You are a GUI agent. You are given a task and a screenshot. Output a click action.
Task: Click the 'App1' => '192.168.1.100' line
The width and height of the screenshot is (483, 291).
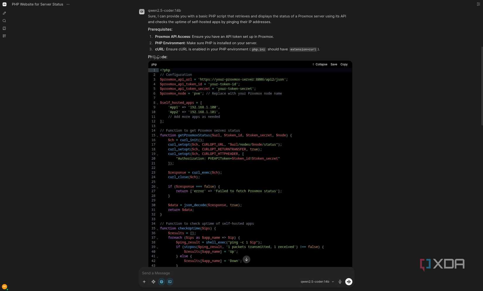point(194,107)
